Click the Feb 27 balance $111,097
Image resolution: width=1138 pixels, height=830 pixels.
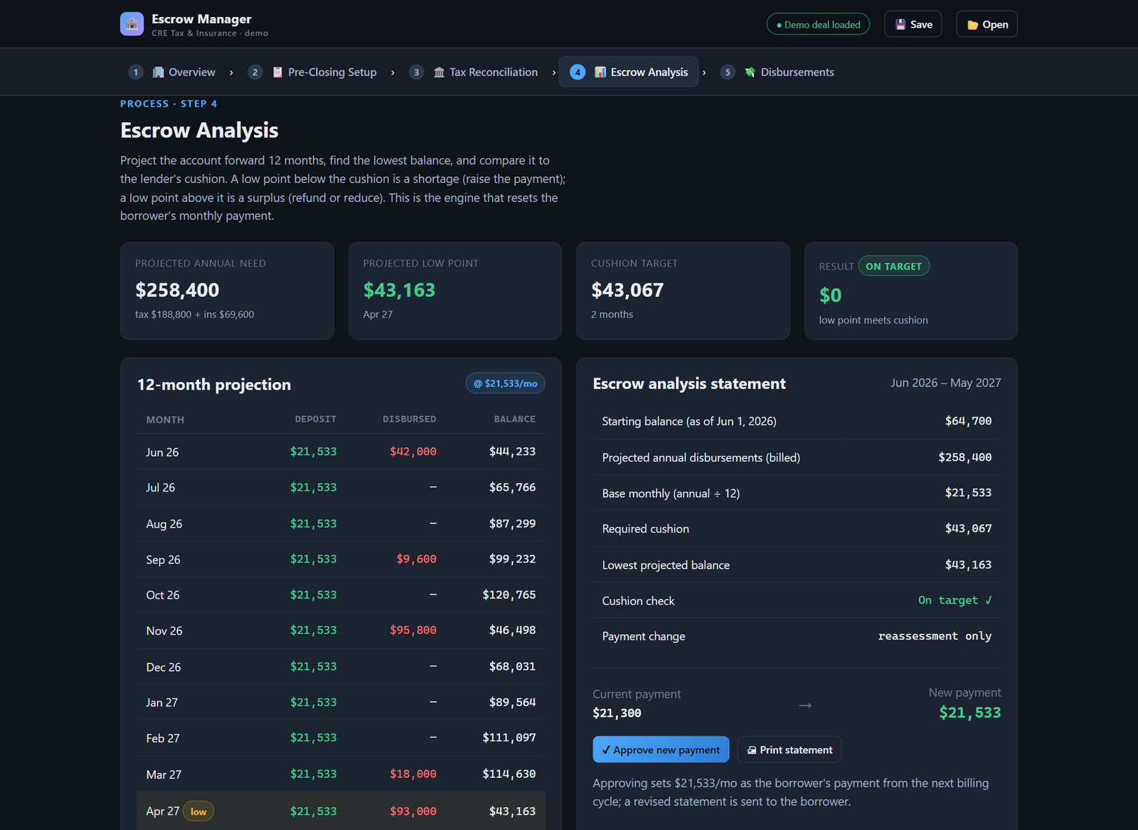[x=509, y=738]
